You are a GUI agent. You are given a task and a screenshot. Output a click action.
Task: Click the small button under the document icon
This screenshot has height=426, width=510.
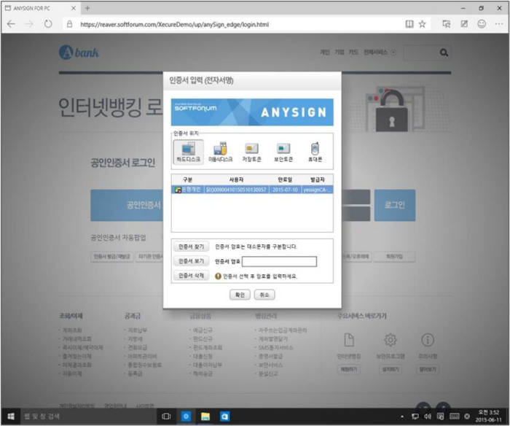(349, 369)
